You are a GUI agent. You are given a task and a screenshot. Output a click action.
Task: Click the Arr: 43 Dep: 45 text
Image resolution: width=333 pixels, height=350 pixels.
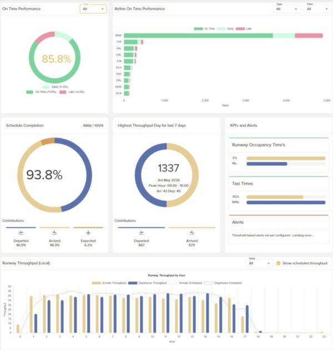[x=169, y=191]
